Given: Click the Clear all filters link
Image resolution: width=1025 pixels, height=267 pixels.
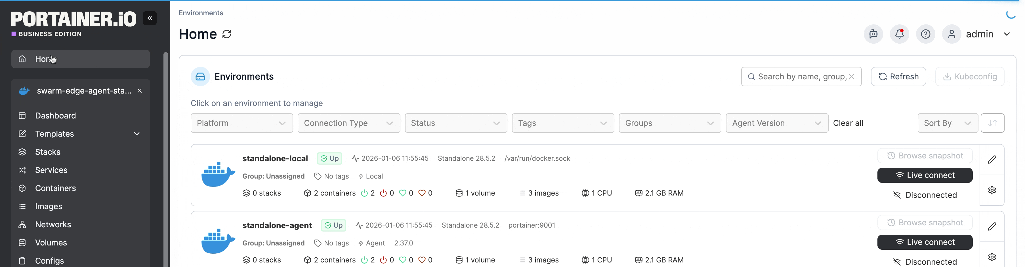Looking at the screenshot, I should tap(848, 123).
